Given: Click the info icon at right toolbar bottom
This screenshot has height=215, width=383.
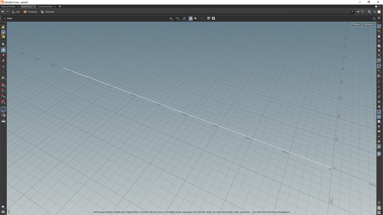Looking at the screenshot, I should [379, 203].
